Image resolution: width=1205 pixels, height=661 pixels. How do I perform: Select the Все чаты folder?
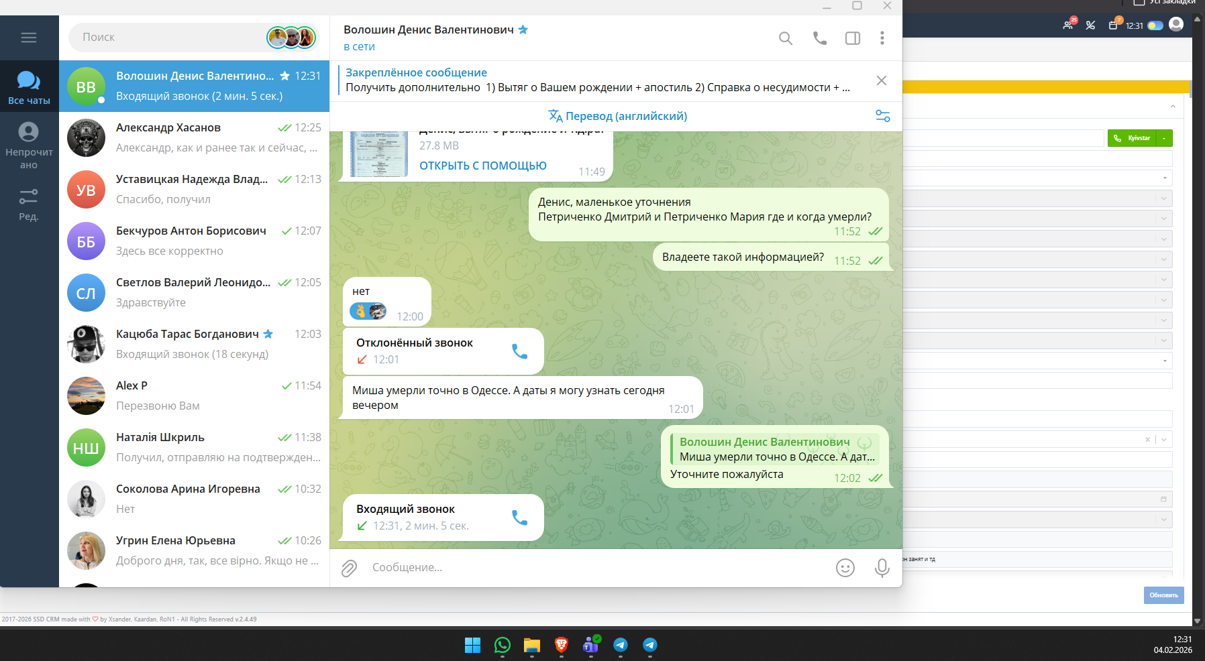pyautogui.click(x=29, y=87)
